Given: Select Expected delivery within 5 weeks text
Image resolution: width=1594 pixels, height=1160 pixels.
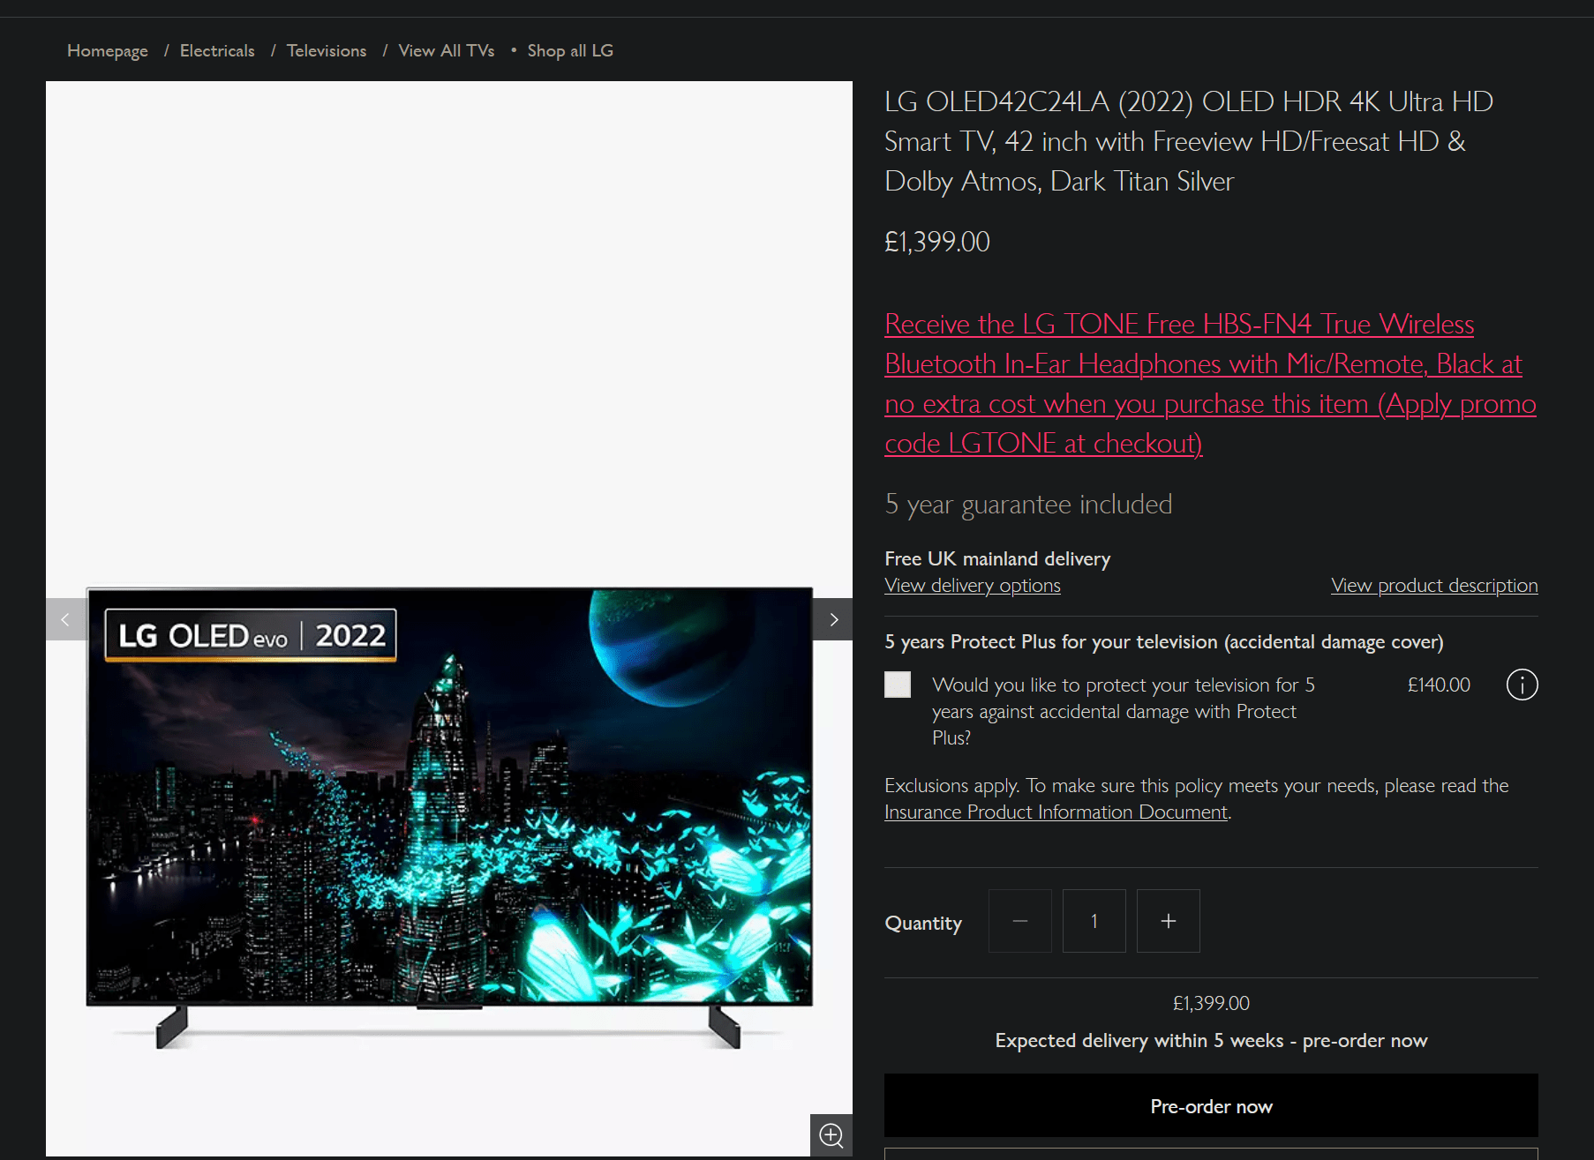Looking at the screenshot, I should (1211, 1041).
